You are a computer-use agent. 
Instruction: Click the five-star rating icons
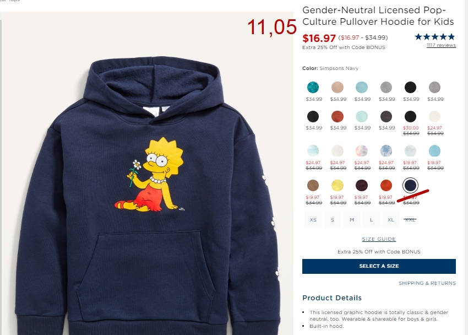pos(435,37)
